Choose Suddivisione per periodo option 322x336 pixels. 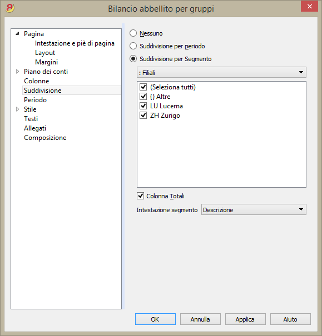(x=133, y=46)
